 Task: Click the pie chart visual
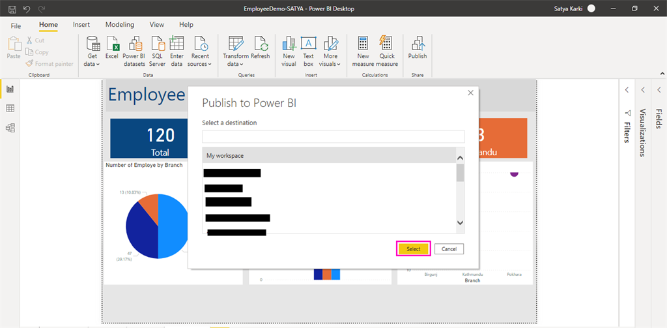tap(157, 226)
